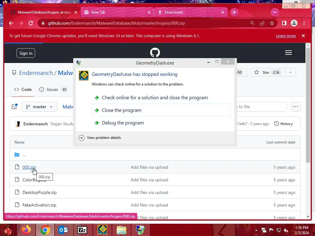Go back in Chrome history
The width and height of the screenshot is (315, 236).
pyautogui.click(x=11, y=23)
